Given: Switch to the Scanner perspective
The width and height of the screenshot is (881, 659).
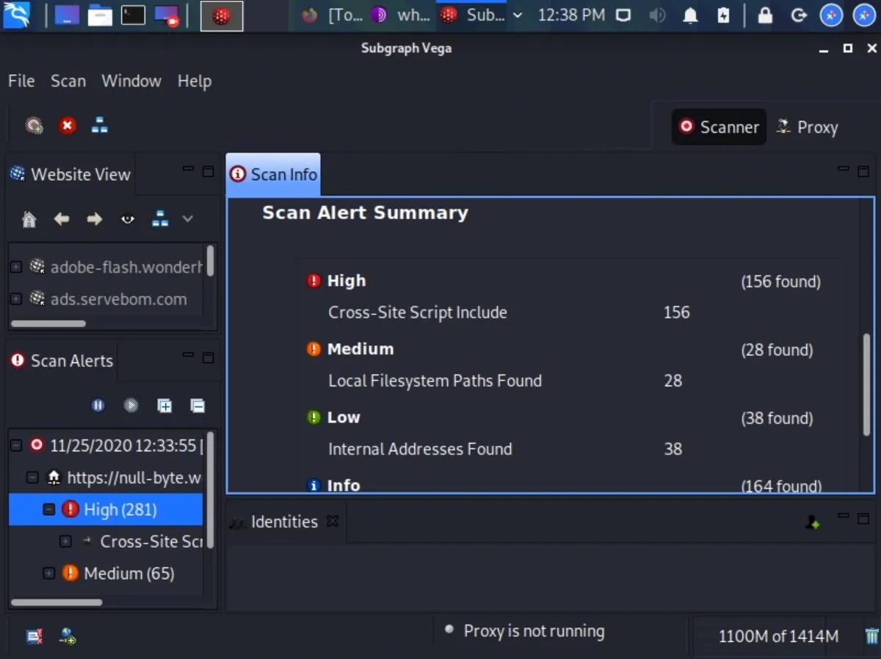Looking at the screenshot, I should [x=719, y=127].
